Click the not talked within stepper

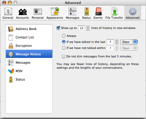pos(117,48)
